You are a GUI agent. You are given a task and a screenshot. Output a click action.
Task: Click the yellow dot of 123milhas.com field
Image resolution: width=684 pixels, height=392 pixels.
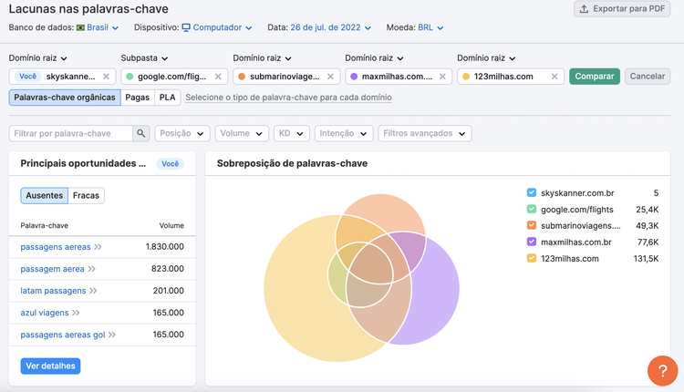[x=466, y=77]
